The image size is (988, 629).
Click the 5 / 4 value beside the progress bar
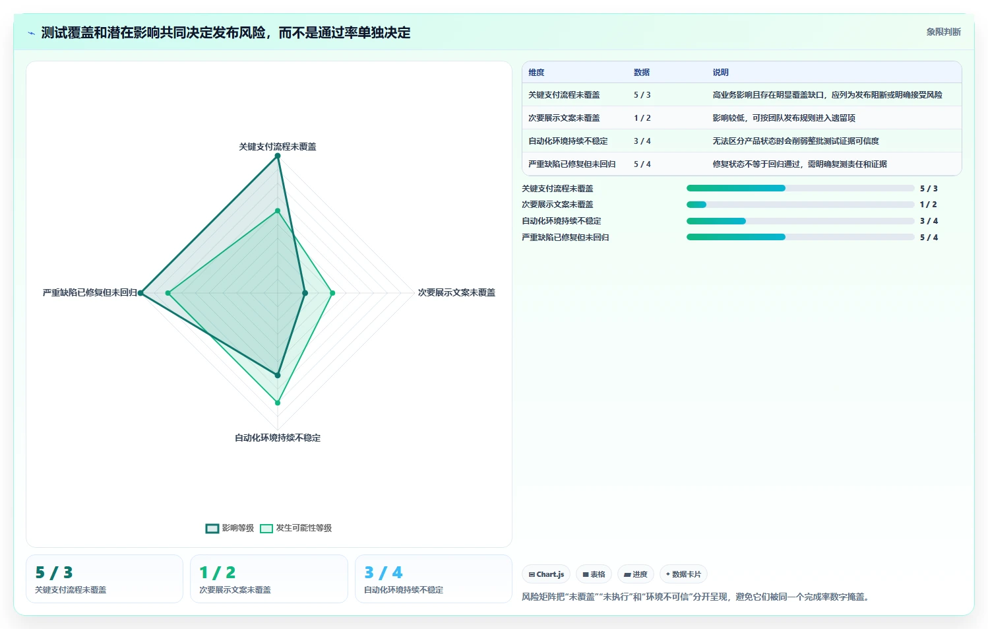929,237
